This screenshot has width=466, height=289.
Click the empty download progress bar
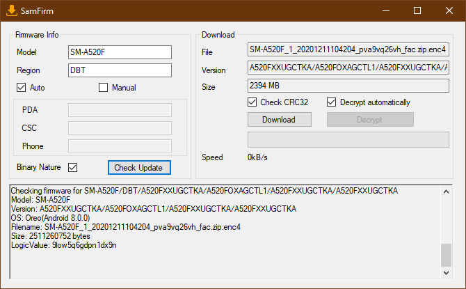click(x=348, y=139)
